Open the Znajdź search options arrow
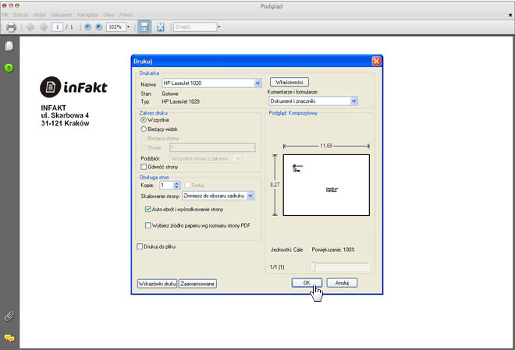 coord(219,27)
